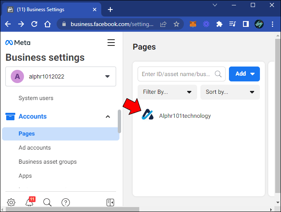This screenshot has width=281, height=212.
Task: Select Business asset groups in sidebar
Action: click(x=48, y=162)
